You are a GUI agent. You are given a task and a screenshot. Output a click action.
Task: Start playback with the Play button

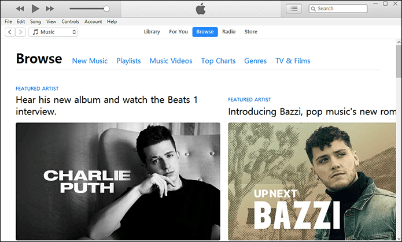(x=35, y=9)
